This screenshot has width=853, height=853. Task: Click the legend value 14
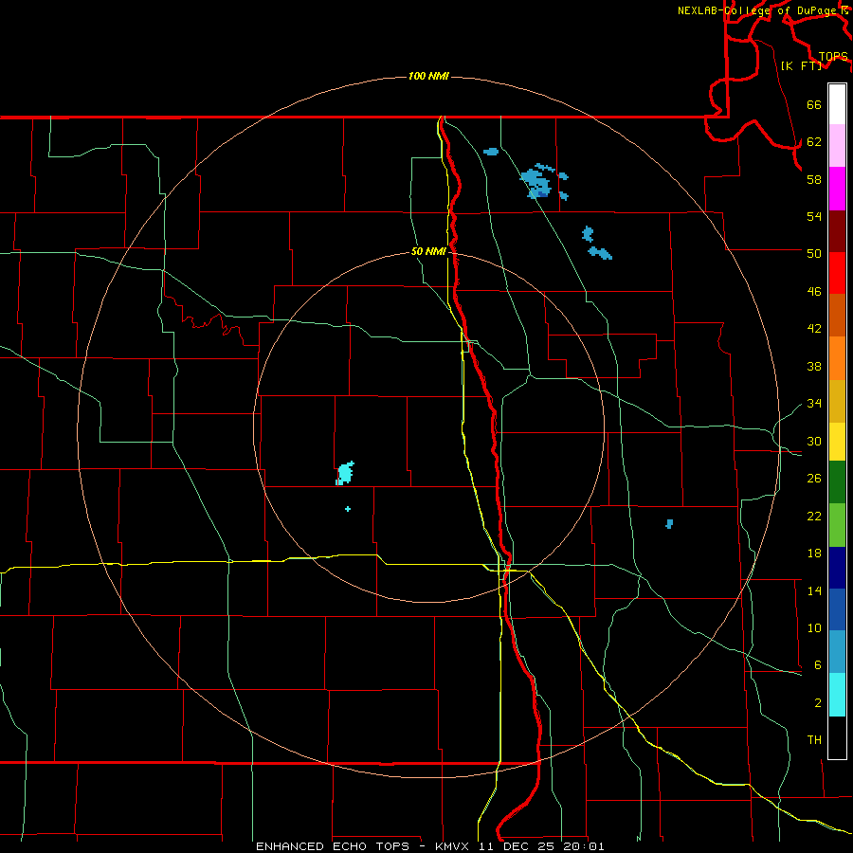[814, 590]
